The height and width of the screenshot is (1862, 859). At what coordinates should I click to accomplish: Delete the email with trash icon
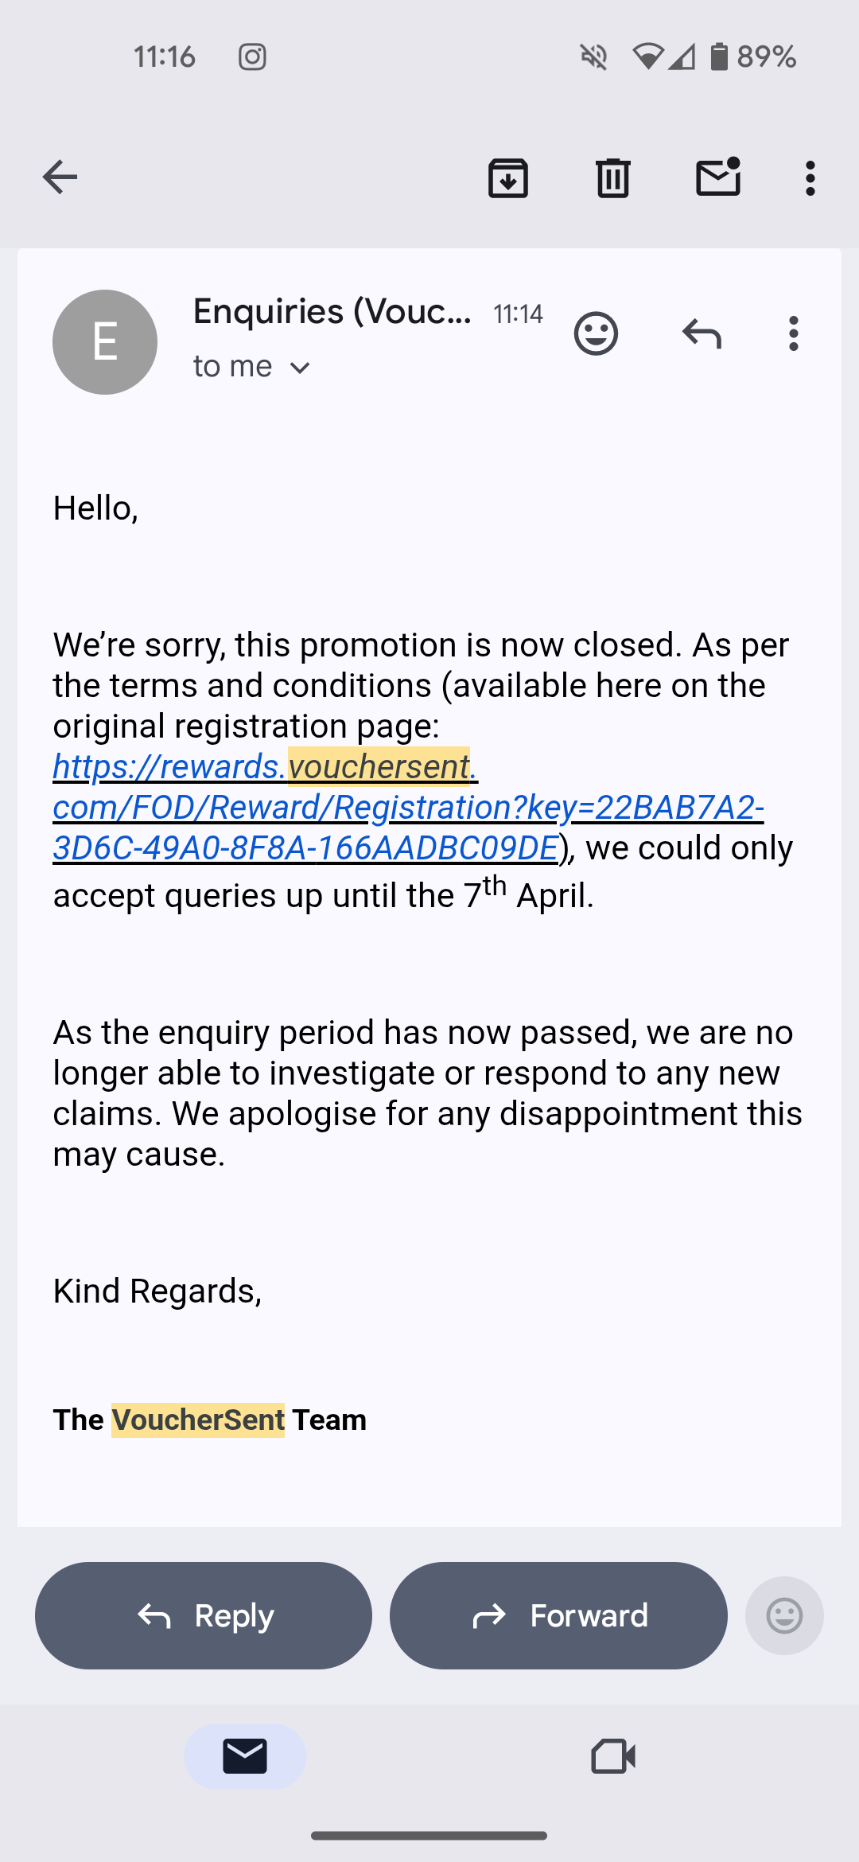(x=612, y=177)
